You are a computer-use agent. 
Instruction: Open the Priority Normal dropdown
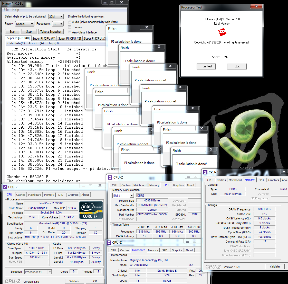25,24
